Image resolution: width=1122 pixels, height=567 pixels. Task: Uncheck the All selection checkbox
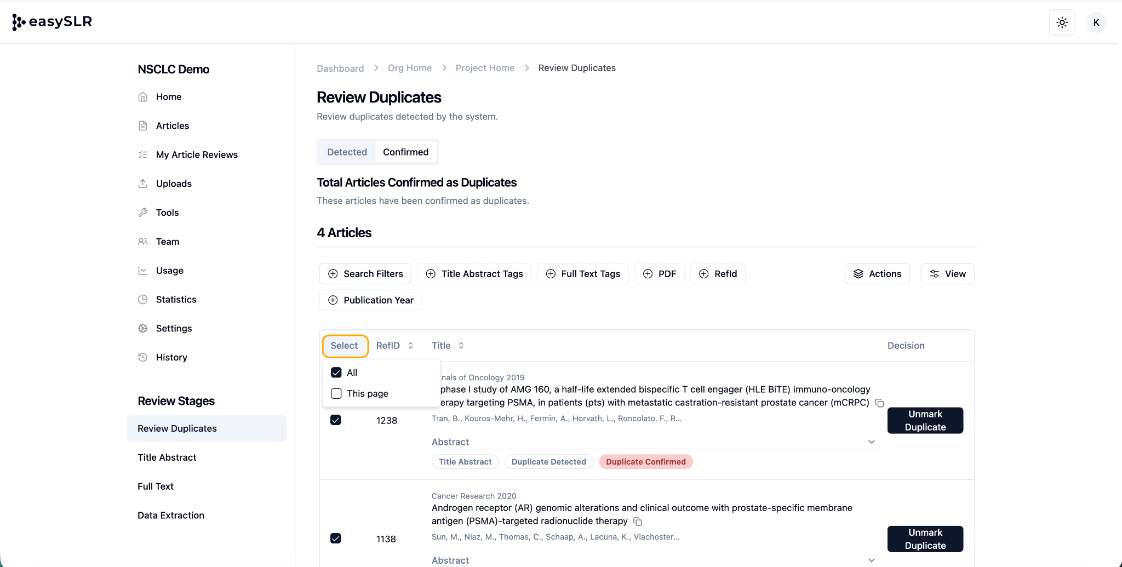click(336, 373)
